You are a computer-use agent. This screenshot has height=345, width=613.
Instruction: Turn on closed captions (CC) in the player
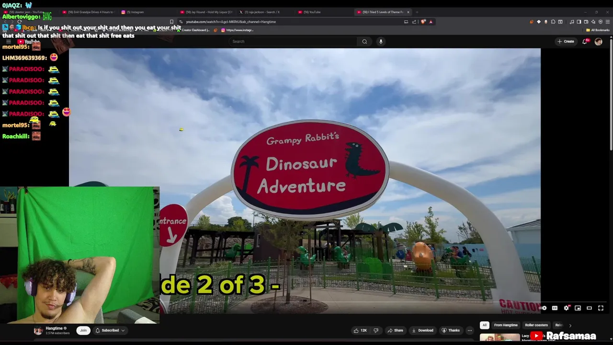555,308
